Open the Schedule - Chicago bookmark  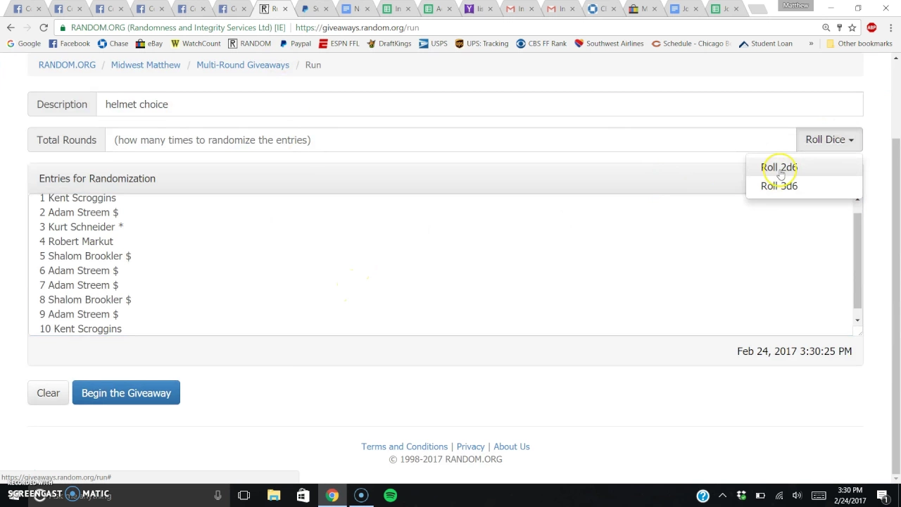(x=691, y=44)
